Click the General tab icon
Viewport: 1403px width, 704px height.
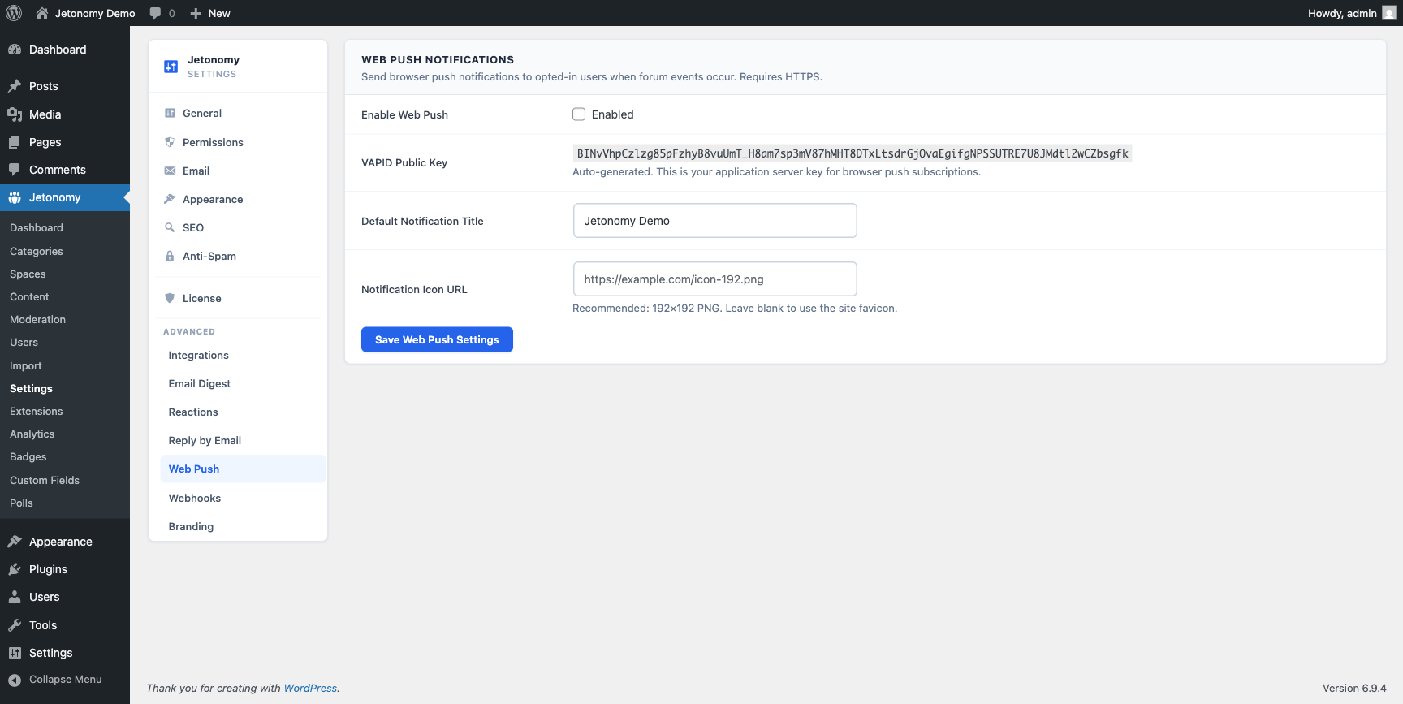tap(170, 114)
